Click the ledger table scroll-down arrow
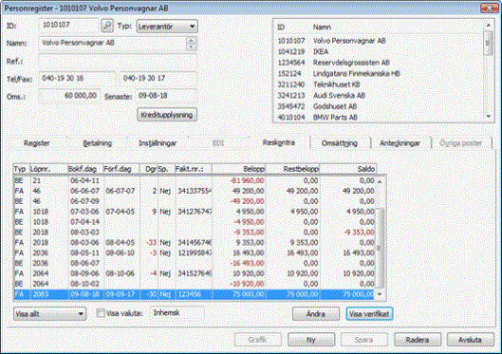The width and height of the screenshot is (502, 354). click(x=381, y=294)
